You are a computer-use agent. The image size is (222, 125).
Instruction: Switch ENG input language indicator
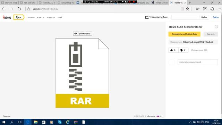pos(207,122)
